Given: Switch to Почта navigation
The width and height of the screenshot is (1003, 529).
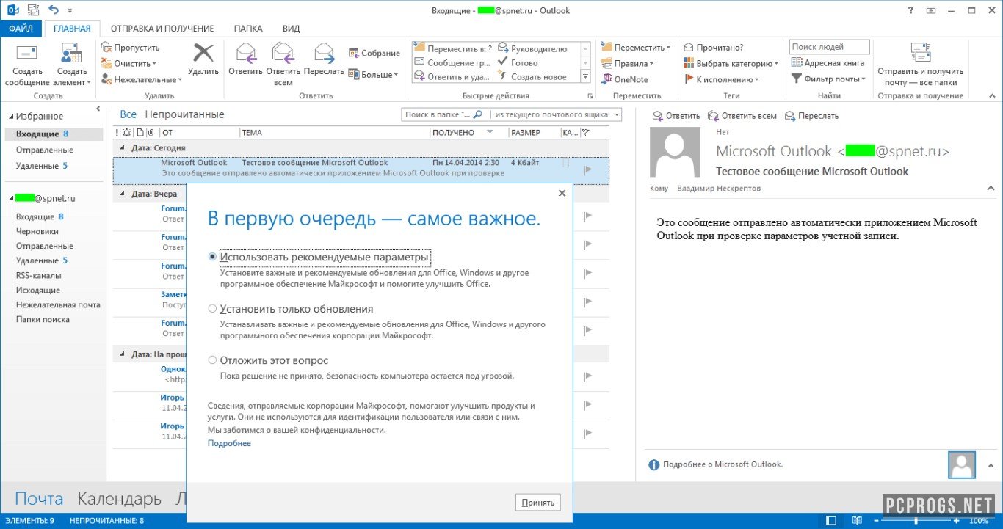Looking at the screenshot, I should pos(39,499).
